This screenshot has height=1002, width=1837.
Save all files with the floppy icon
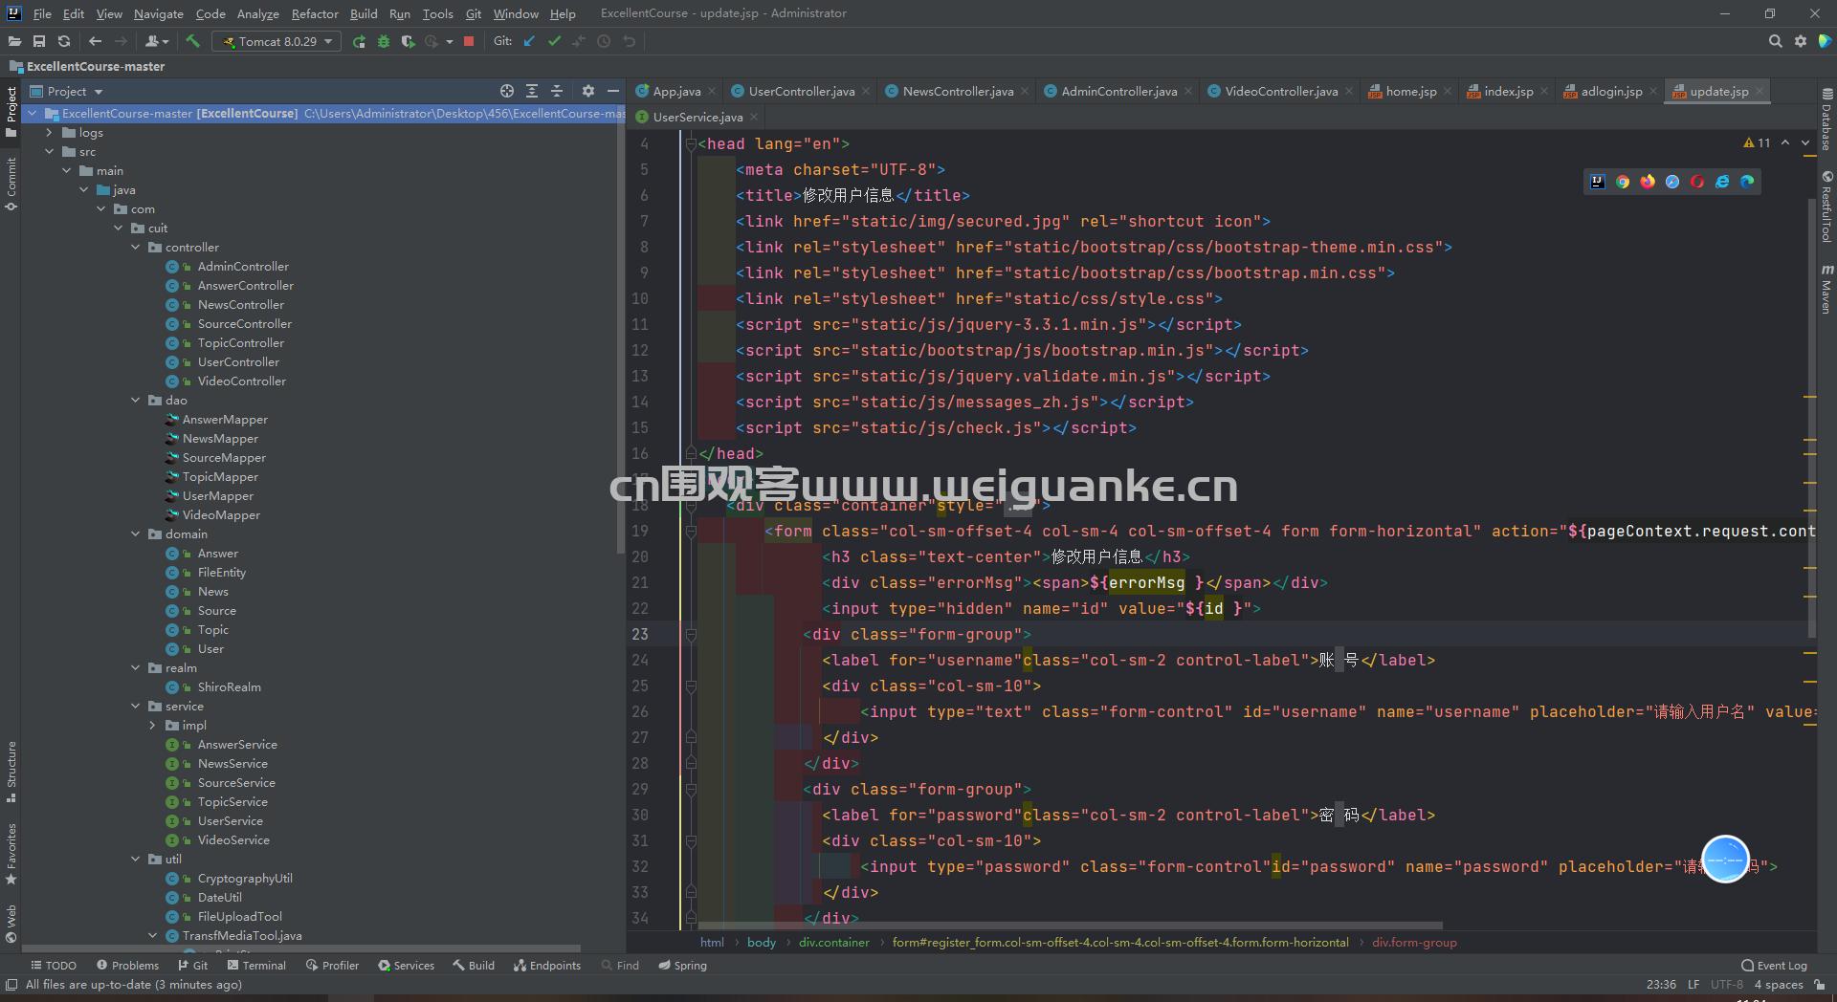39,41
